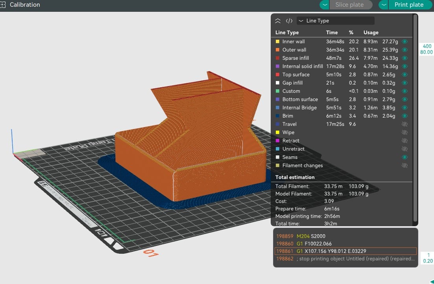Click bottom layer slider label 1 / 0.20
434x284 pixels.
[x=428, y=258]
